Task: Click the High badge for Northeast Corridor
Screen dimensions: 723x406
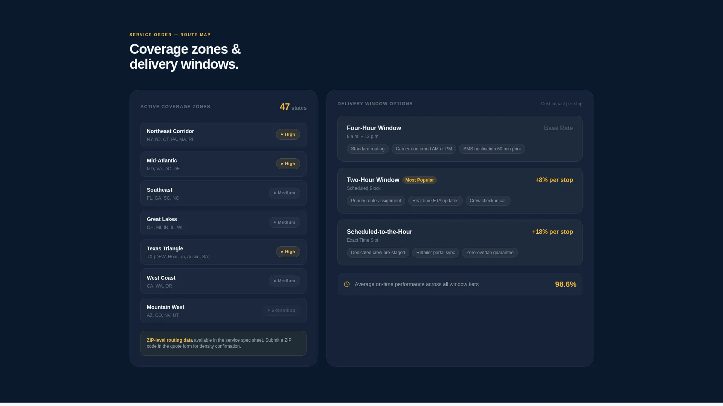Action: (x=288, y=135)
